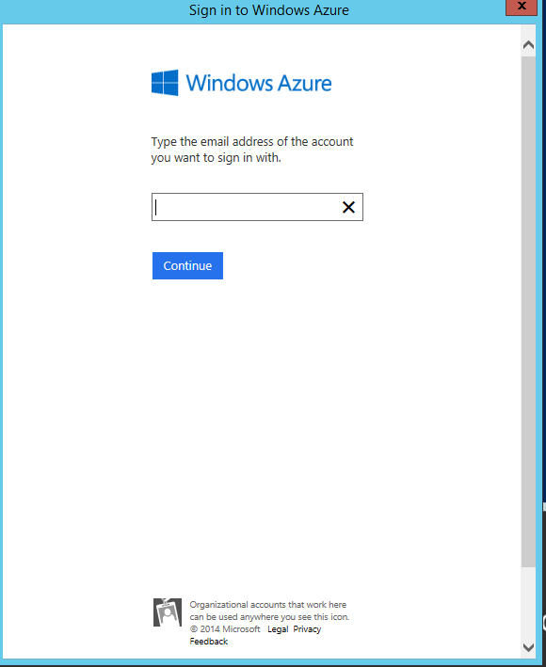Click the 'you want to sign in with' line

click(216, 158)
